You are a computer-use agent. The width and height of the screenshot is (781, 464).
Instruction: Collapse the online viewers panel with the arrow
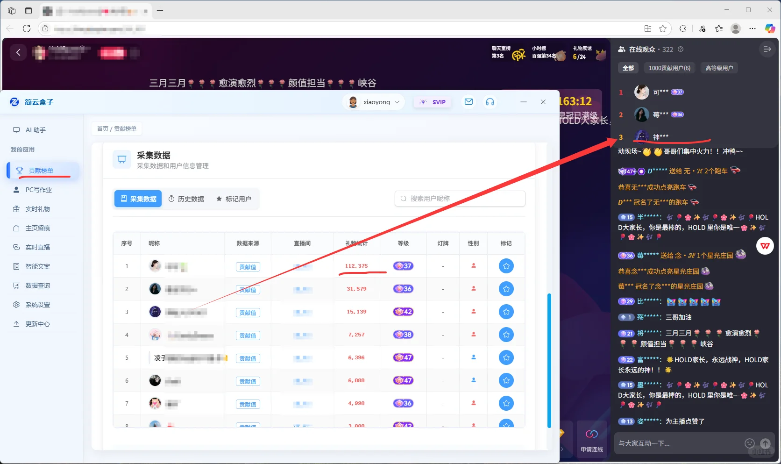click(x=767, y=49)
